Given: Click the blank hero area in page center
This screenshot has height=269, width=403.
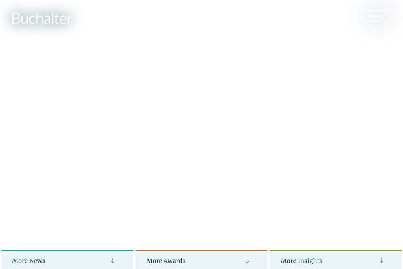Looking at the screenshot, I should pos(201,134).
